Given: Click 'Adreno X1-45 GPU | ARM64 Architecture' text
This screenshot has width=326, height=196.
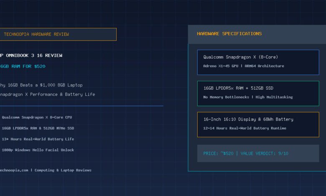Looking at the screenshot, I should [x=244, y=66].
